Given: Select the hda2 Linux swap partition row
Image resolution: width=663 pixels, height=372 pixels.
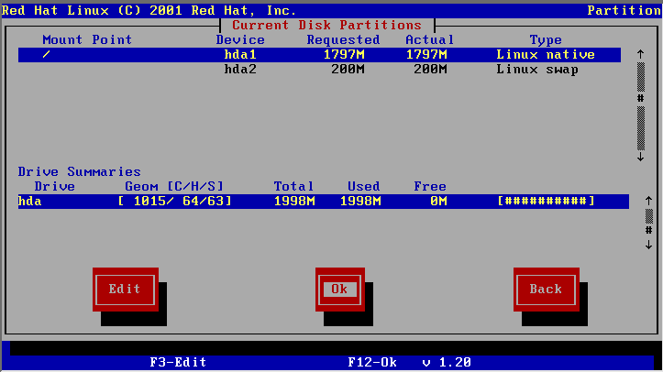Looking at the screenshot, I should click(x=319, y=70).
